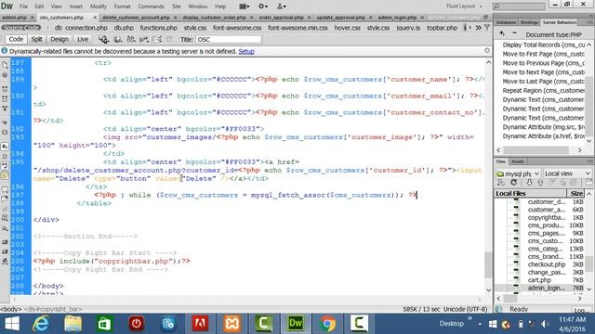Screen dimensions: 595x334
Task: Open the Modify menu
Action: click(x=99, y=6)
